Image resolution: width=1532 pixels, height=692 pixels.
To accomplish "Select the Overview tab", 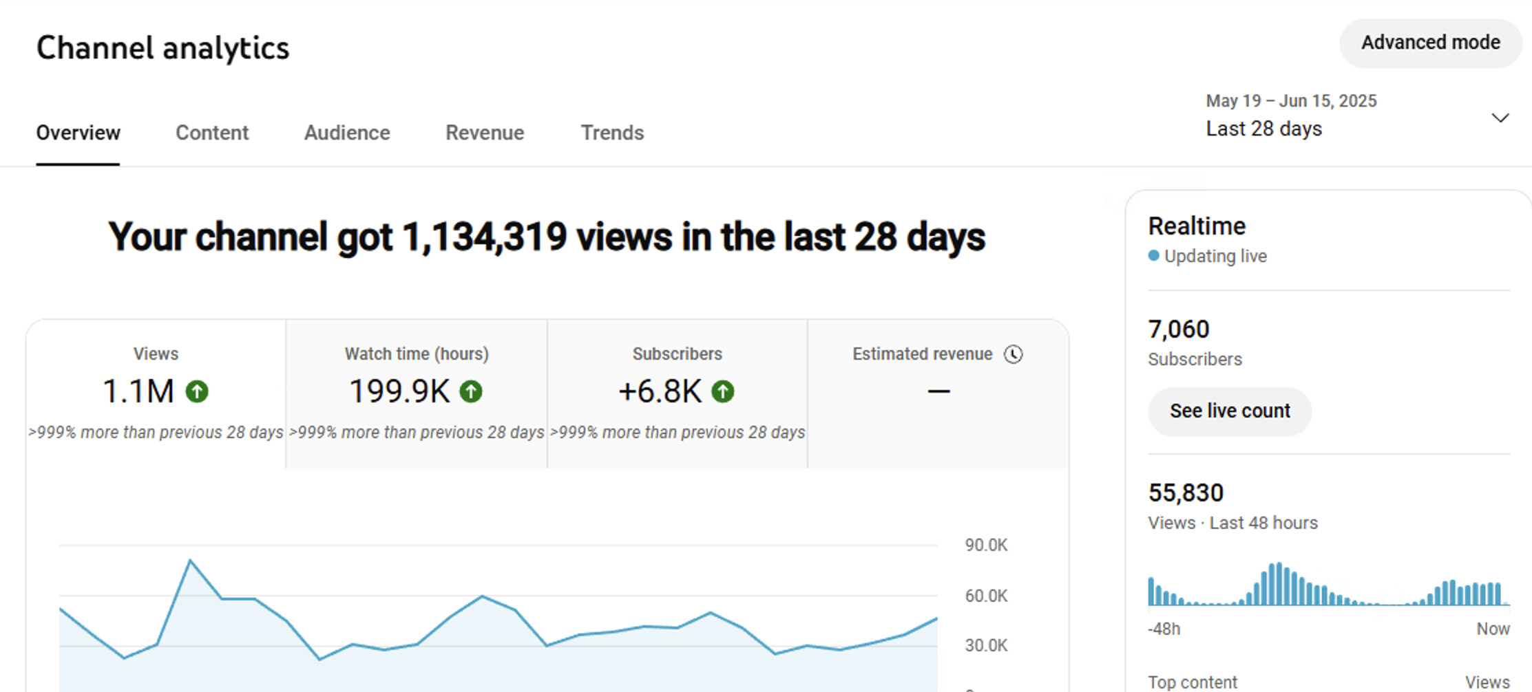I will tap(78, 133).
